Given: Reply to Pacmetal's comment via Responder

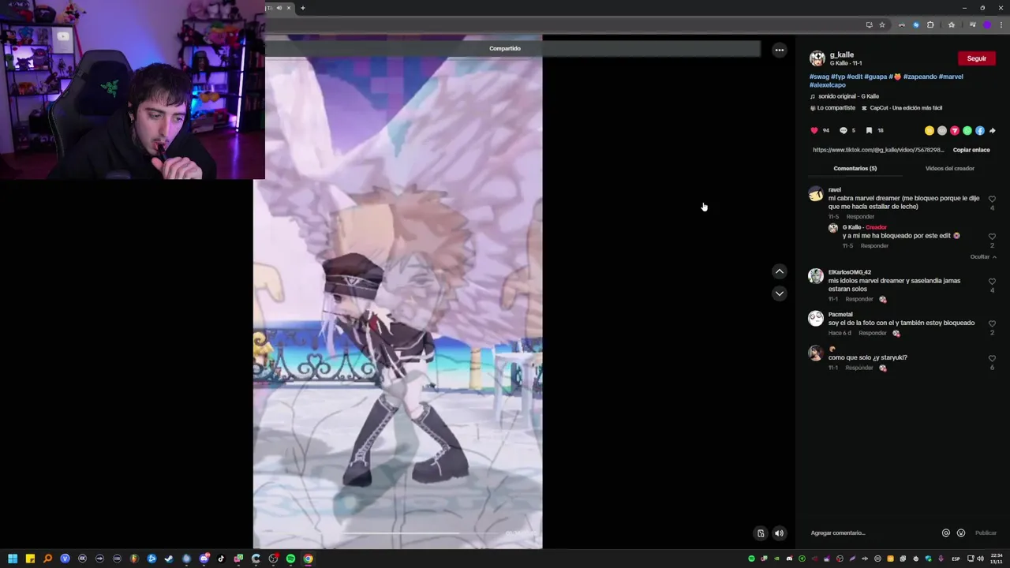Looking at the screenshot, I should 873,333.
